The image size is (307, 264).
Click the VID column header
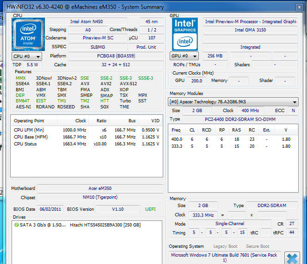click(150, 120)
